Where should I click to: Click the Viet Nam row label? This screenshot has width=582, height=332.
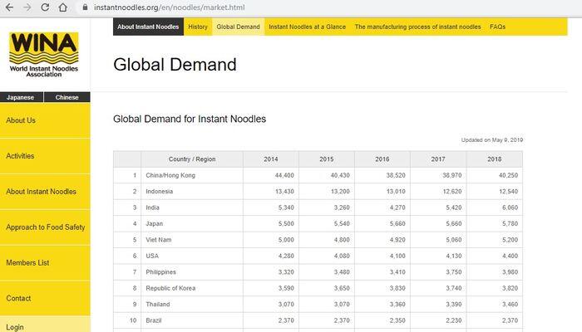(x=159, y=240)
